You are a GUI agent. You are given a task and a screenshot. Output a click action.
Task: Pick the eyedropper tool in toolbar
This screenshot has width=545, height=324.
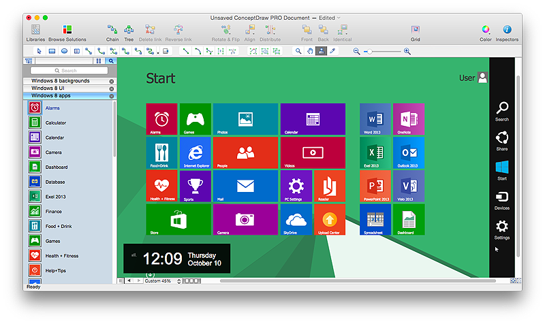coord(332,51)
